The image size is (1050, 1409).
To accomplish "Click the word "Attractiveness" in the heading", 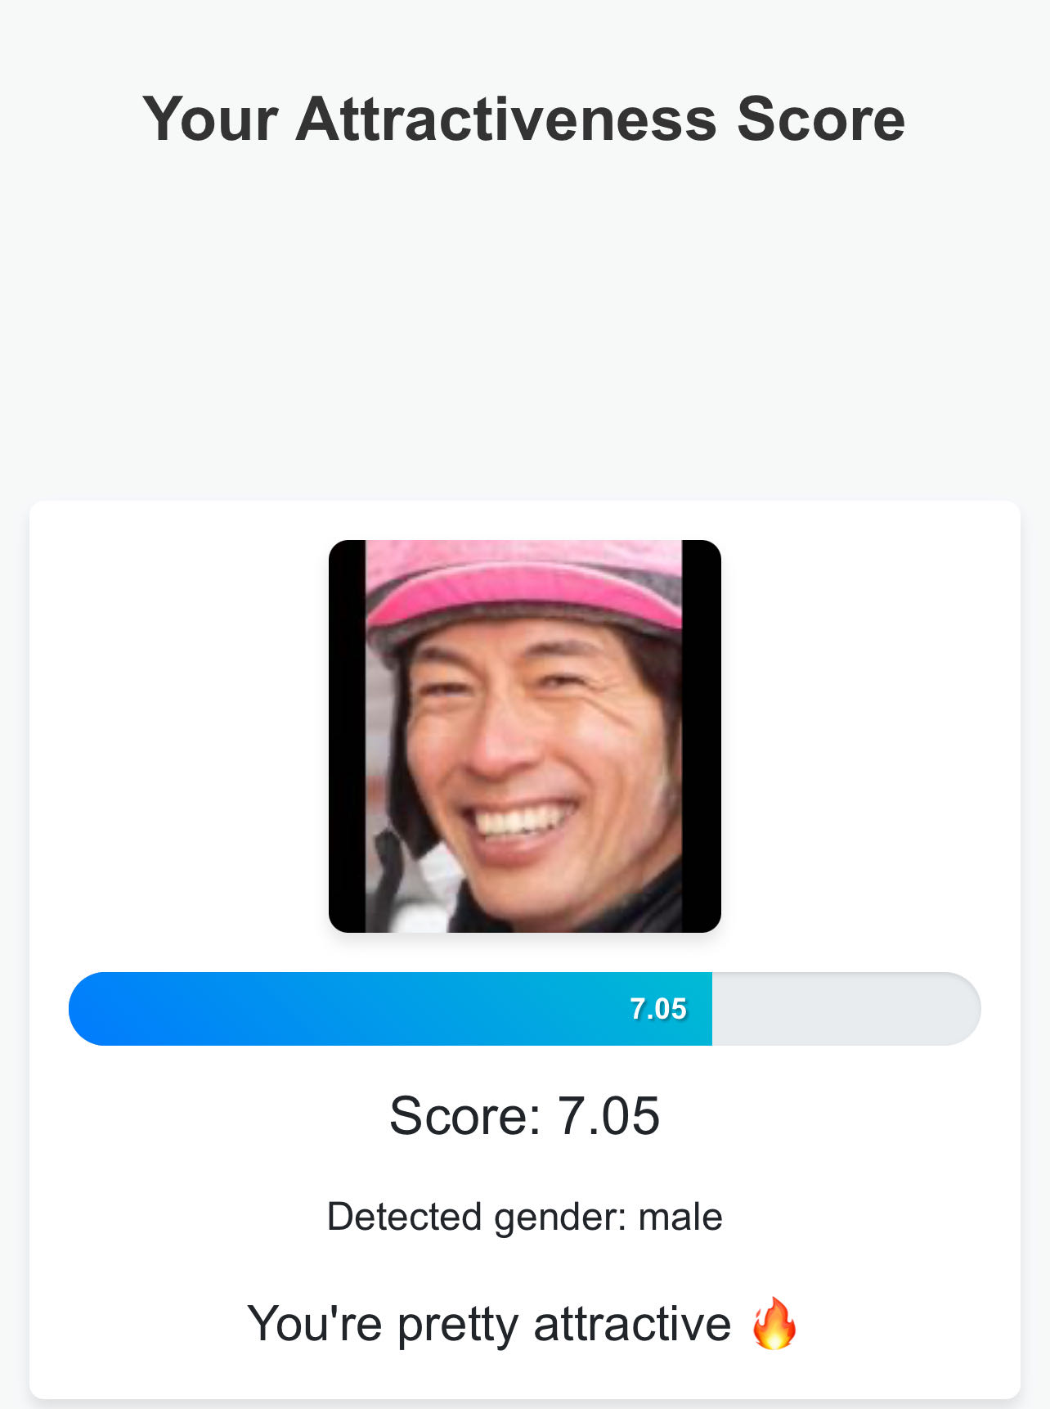I will point(506,119).
